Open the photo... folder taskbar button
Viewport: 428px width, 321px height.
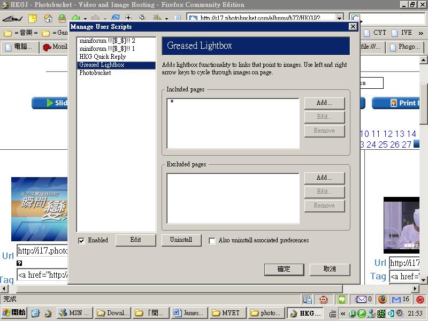tap(265, 313)
